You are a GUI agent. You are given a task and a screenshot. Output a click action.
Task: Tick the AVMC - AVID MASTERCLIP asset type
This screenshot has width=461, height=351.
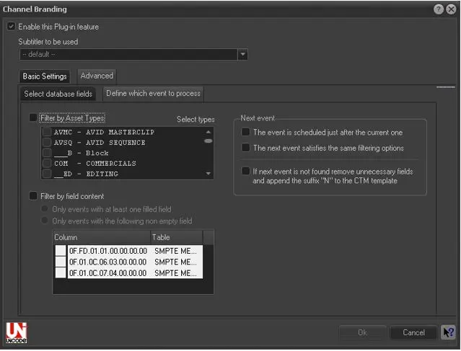47,133
